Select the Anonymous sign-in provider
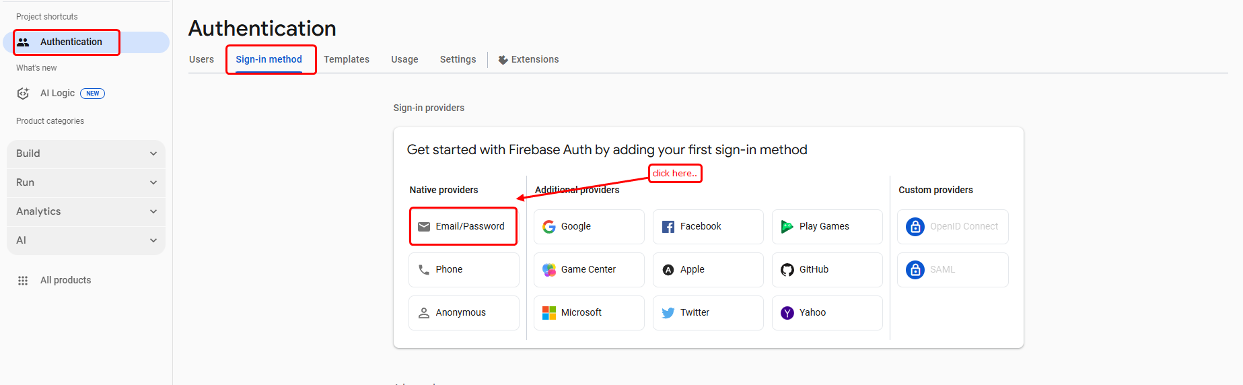Viewport: 1243px width, 385px height. click(463, 313)
